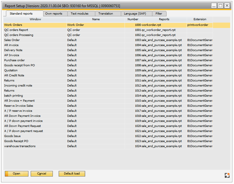Open the Text modules tab

coord(80,14)
